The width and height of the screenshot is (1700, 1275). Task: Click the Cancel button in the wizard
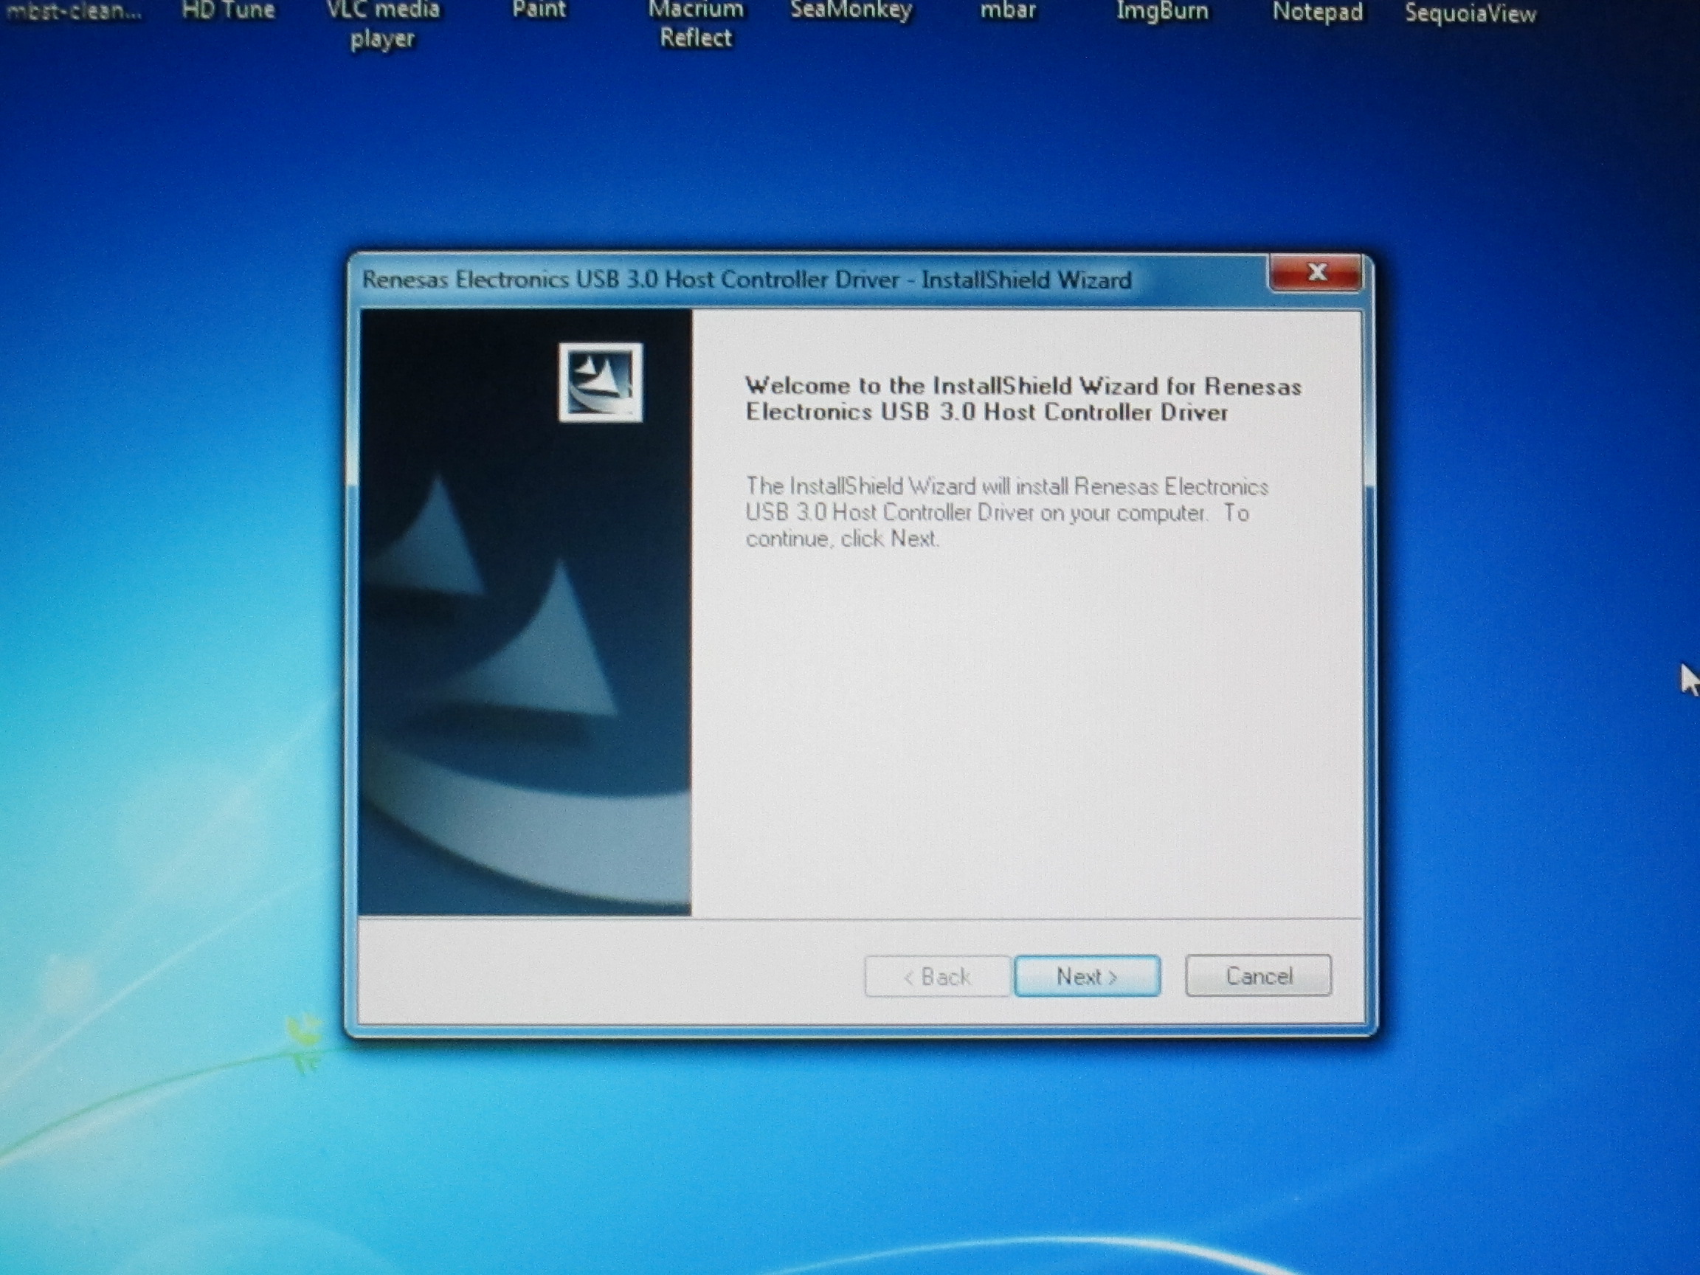pyautogui.click(x=1258, y=975)
